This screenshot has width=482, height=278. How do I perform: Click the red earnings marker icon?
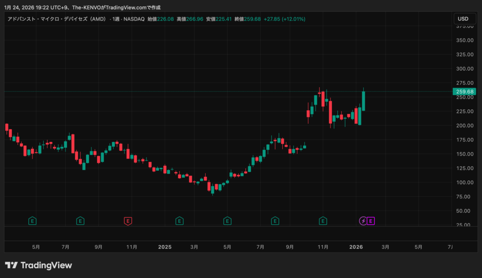pos(128,221)
